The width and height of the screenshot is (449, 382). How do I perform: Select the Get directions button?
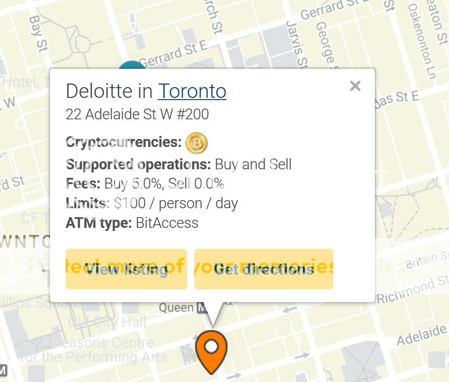pyautogui.click(x=264, y=269)
